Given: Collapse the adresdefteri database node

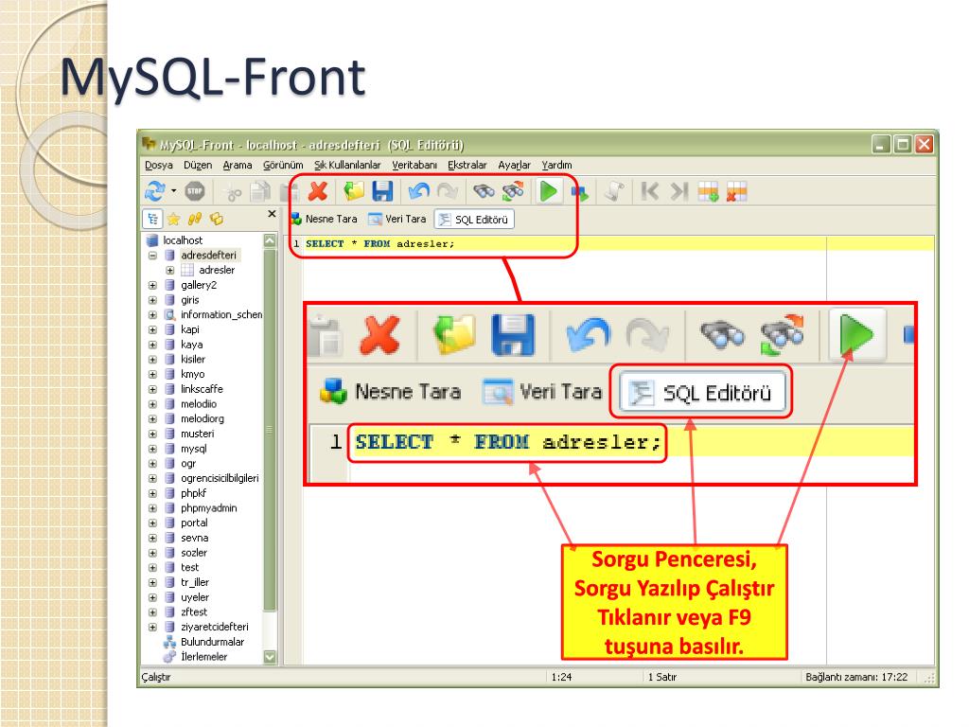Looking at the screenshot, I should click(x=152, y=256).
